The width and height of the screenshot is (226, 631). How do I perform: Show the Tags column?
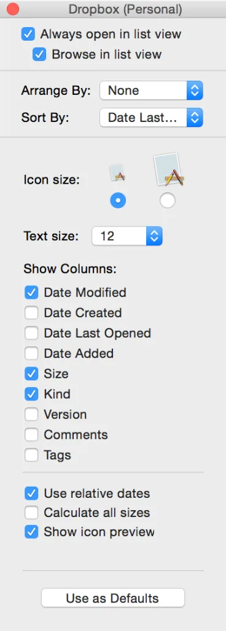tap(31, 455)
